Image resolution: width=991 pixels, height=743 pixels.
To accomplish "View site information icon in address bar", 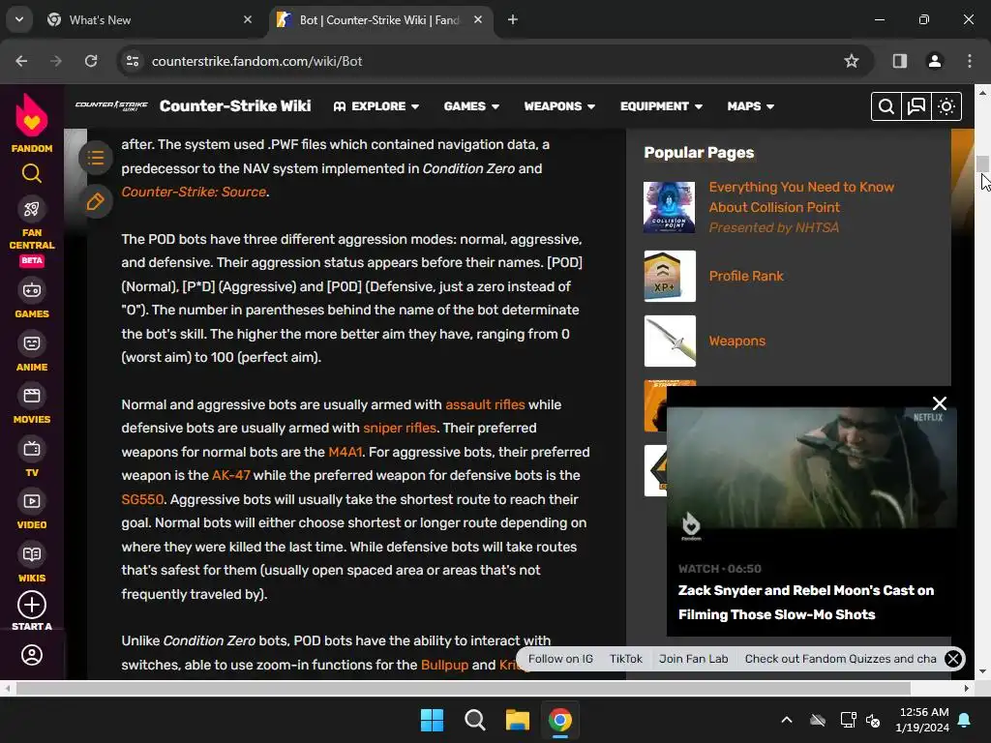I will point(132,61).
